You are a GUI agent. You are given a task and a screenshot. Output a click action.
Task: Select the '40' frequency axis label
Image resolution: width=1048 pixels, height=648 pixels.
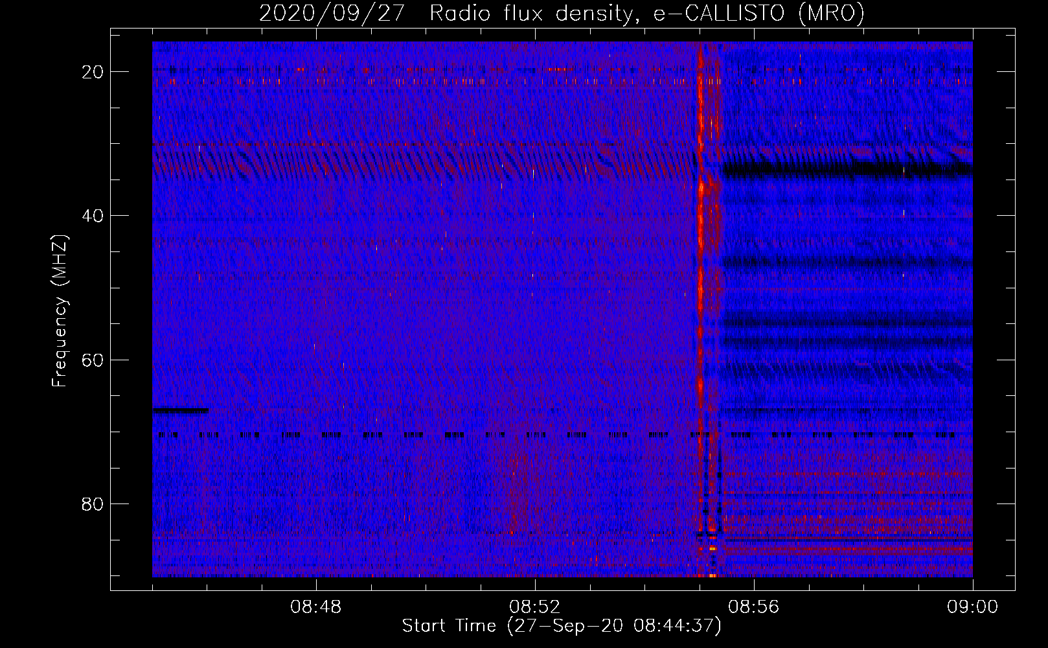93,216
